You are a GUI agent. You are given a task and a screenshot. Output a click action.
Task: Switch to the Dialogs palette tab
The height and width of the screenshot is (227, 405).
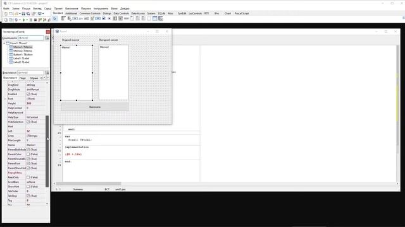(107, 13)
